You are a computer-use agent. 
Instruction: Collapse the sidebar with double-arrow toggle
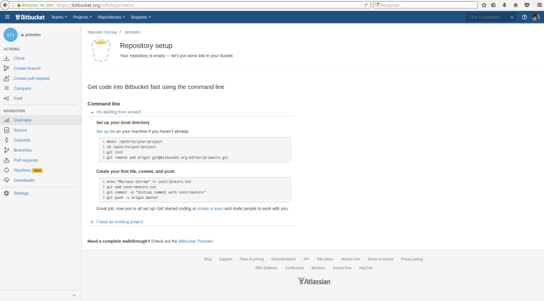point(74,295)
